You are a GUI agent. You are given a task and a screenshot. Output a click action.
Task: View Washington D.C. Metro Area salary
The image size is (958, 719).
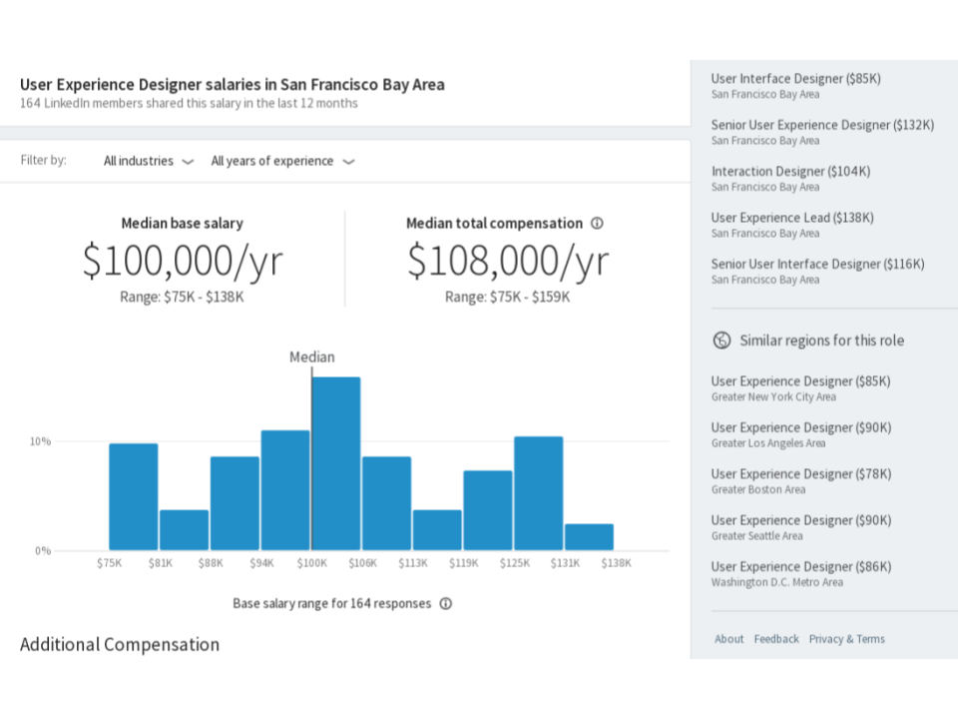[x=801, y=574]
